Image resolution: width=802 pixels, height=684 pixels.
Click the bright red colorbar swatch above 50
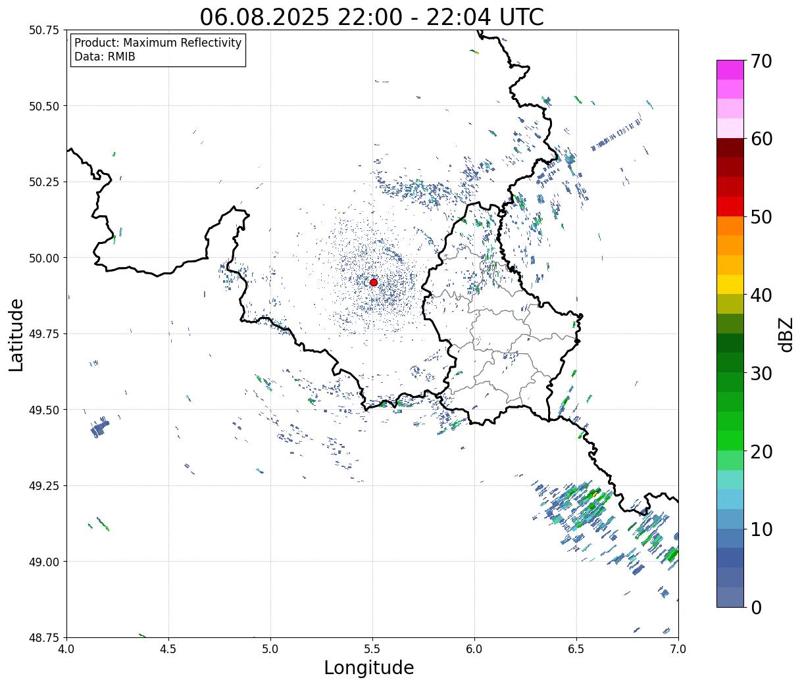tap(730, 207)
